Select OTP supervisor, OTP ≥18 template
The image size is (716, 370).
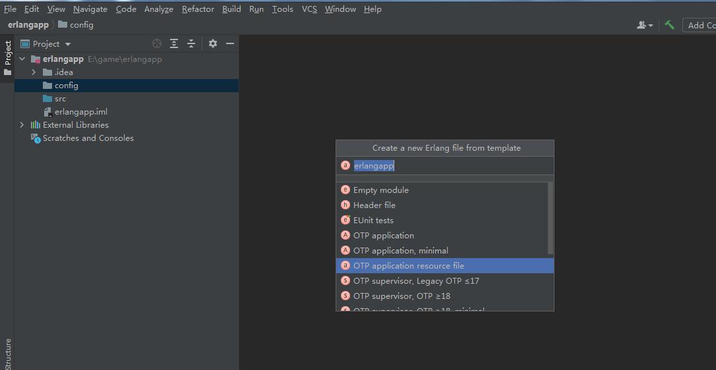(402, 296)
